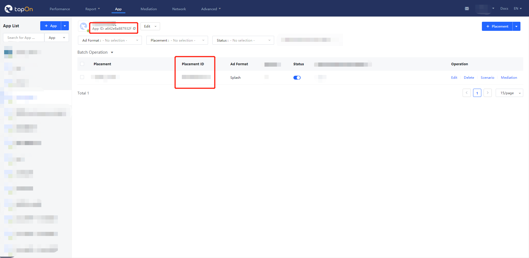Click the plus icon on the Placement button

pos(488,26)
